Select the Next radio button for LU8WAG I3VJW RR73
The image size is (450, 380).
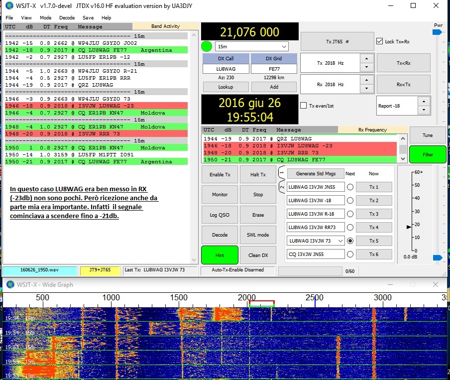350,228
